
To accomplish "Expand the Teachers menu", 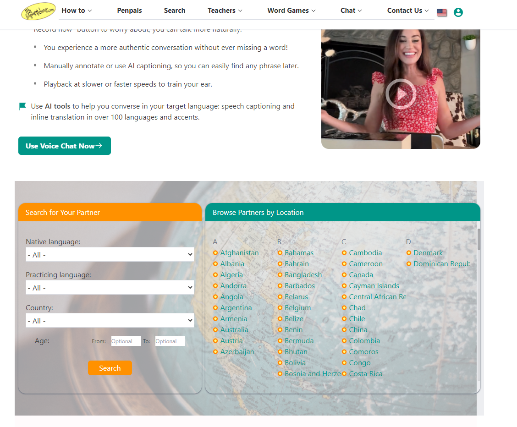I will (x=225, y=11).
